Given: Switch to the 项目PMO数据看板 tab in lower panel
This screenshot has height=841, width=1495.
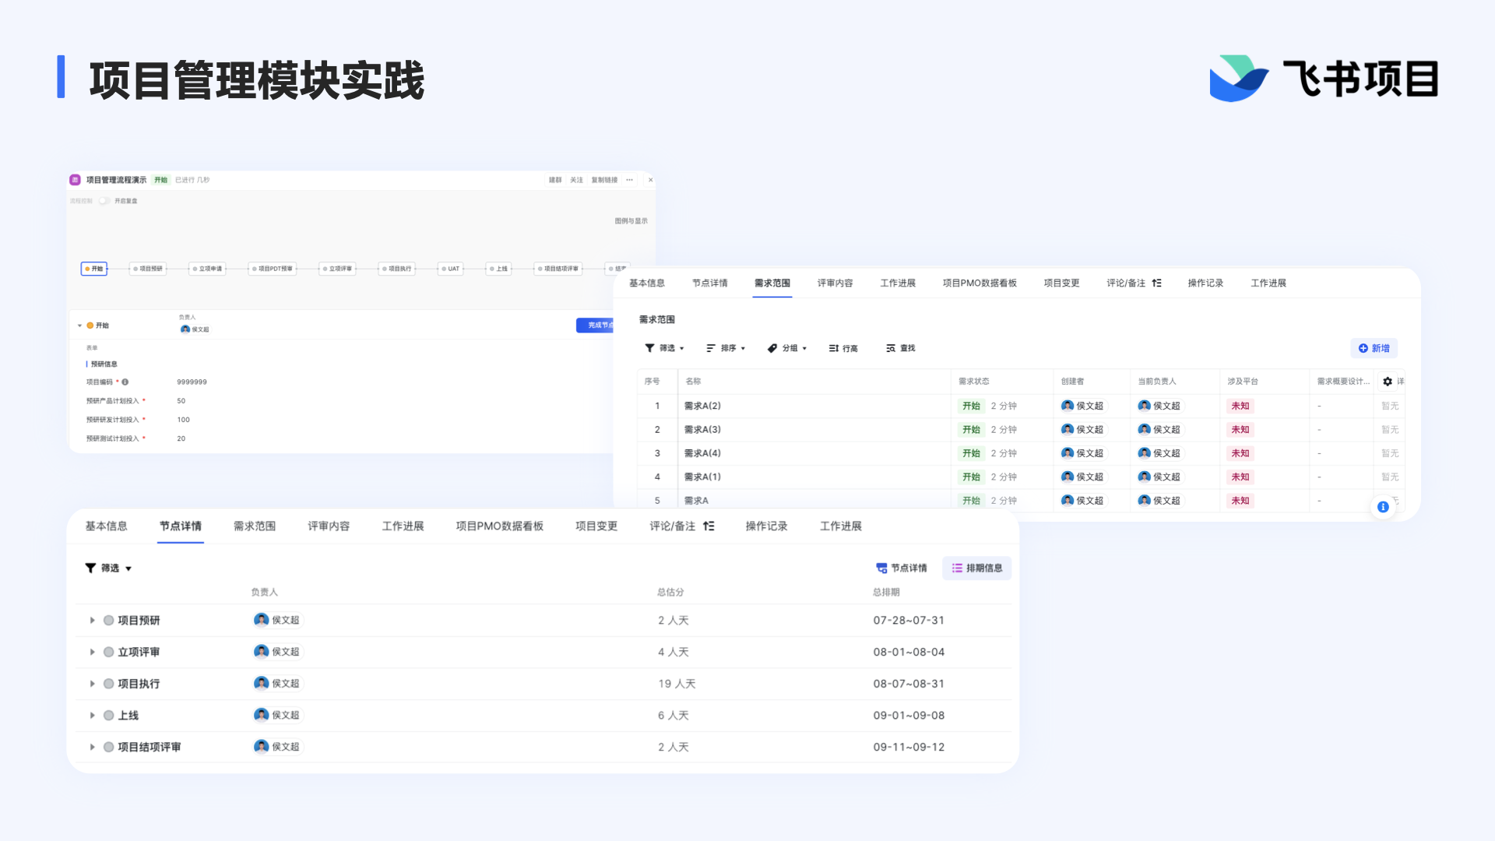Looking at the screenshot, I should coord(499,526).
